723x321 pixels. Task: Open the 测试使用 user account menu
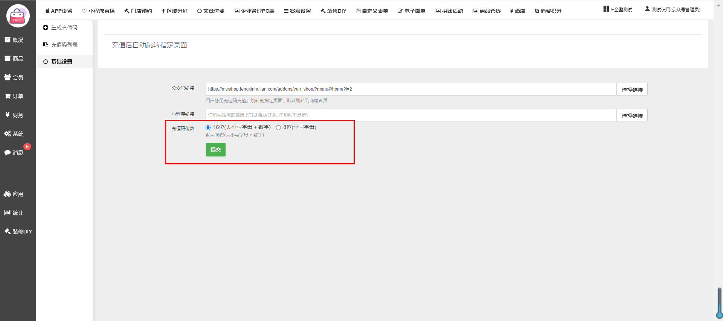click(673, 9)
